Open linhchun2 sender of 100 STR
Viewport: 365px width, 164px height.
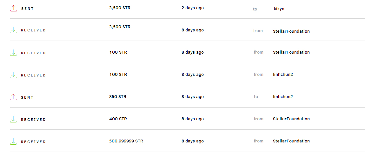pyautogui.click(x=283, y=75)
